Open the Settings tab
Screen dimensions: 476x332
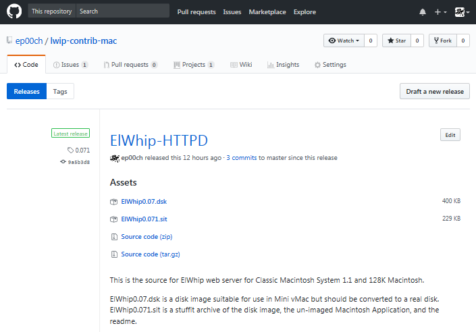pos(330,65)
